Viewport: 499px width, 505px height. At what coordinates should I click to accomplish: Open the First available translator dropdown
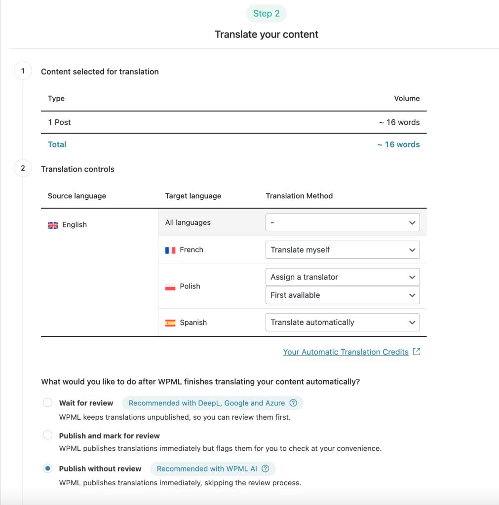(343, 295)
